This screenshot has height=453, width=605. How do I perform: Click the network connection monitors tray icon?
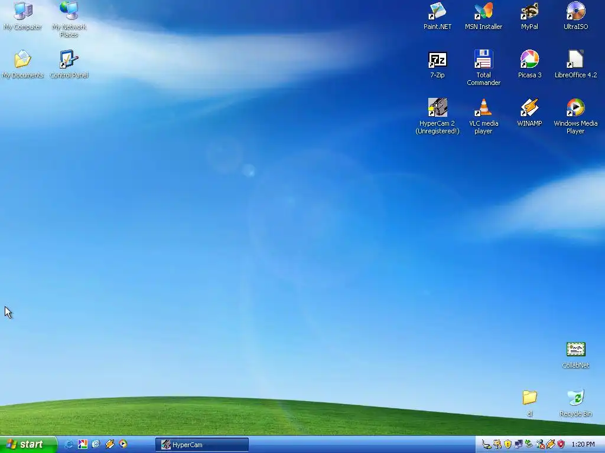pyautogui.click(x=519, y=444)
